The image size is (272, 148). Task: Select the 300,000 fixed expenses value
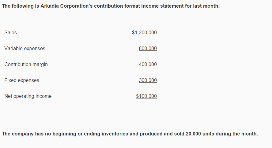[148, 80]
